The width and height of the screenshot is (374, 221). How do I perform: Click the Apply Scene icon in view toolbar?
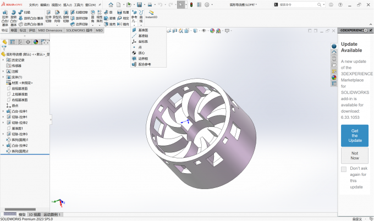[218, 31]
